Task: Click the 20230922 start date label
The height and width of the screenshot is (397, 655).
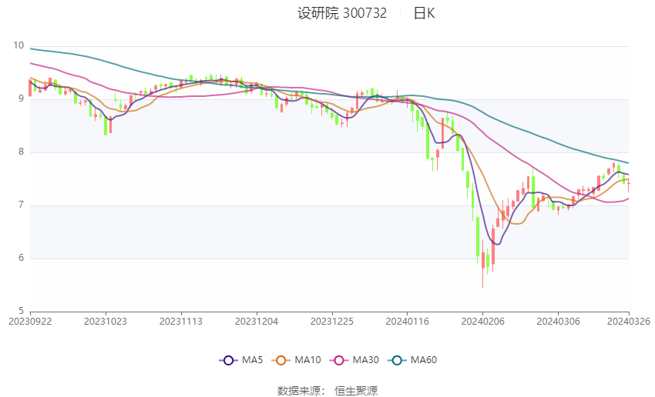Action: point(30,322)
